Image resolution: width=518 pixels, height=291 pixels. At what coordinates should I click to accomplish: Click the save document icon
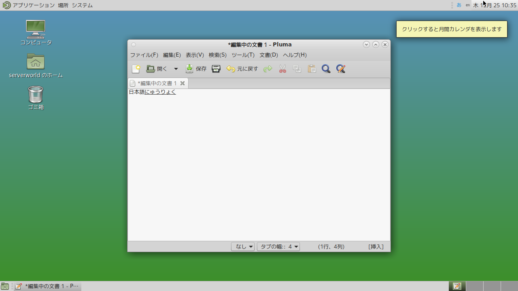(189, 69)
